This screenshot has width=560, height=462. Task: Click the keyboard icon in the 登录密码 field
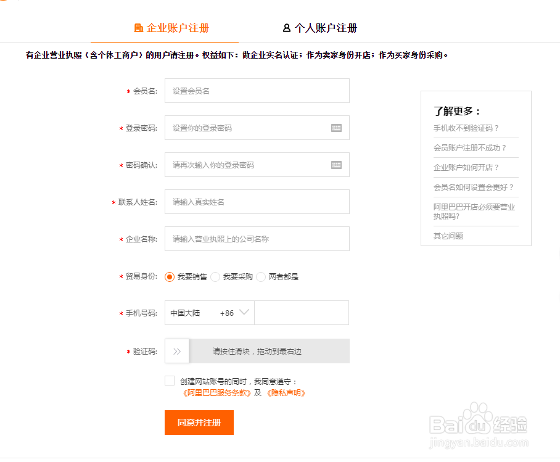[x=337, y=128]
